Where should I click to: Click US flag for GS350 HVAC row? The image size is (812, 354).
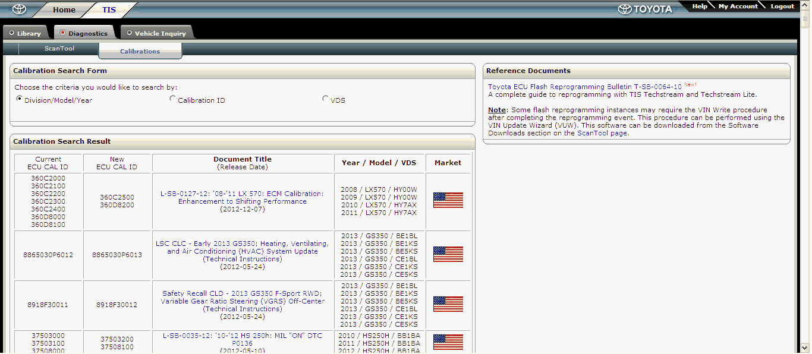(x=448, y=254)
